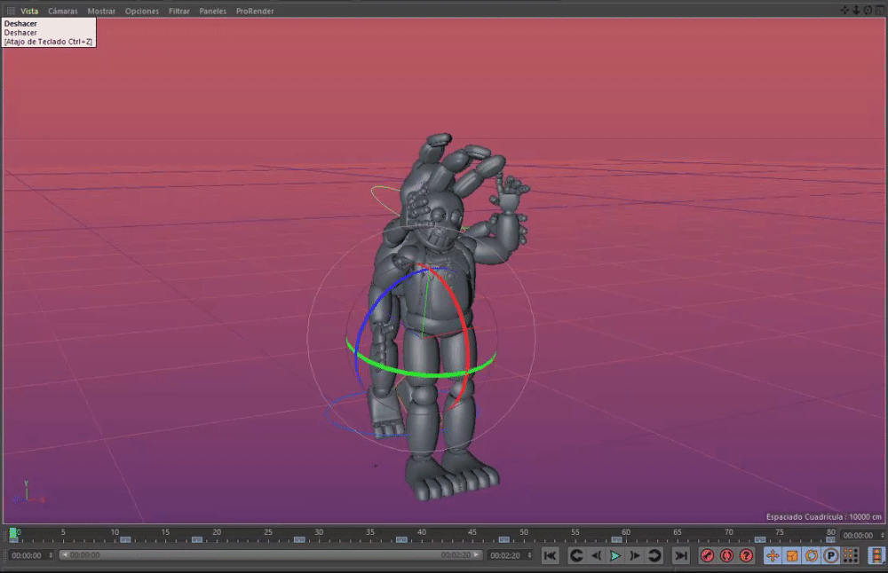Toggle the autokeying button
Image resolution: width=888 pixels, height=573 pixels.
pos(727,555)
